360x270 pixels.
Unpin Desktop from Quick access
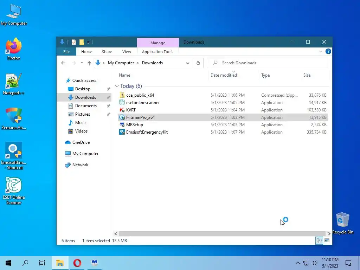(x=108, y=89)
